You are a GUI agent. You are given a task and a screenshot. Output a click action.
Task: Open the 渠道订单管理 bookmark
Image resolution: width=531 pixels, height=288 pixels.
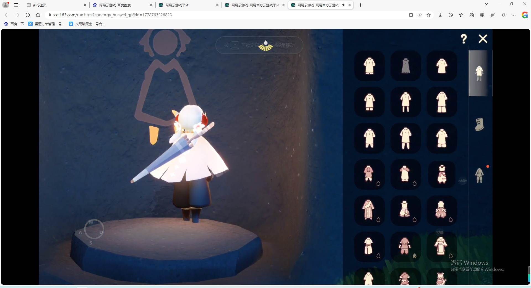[46, 24]
